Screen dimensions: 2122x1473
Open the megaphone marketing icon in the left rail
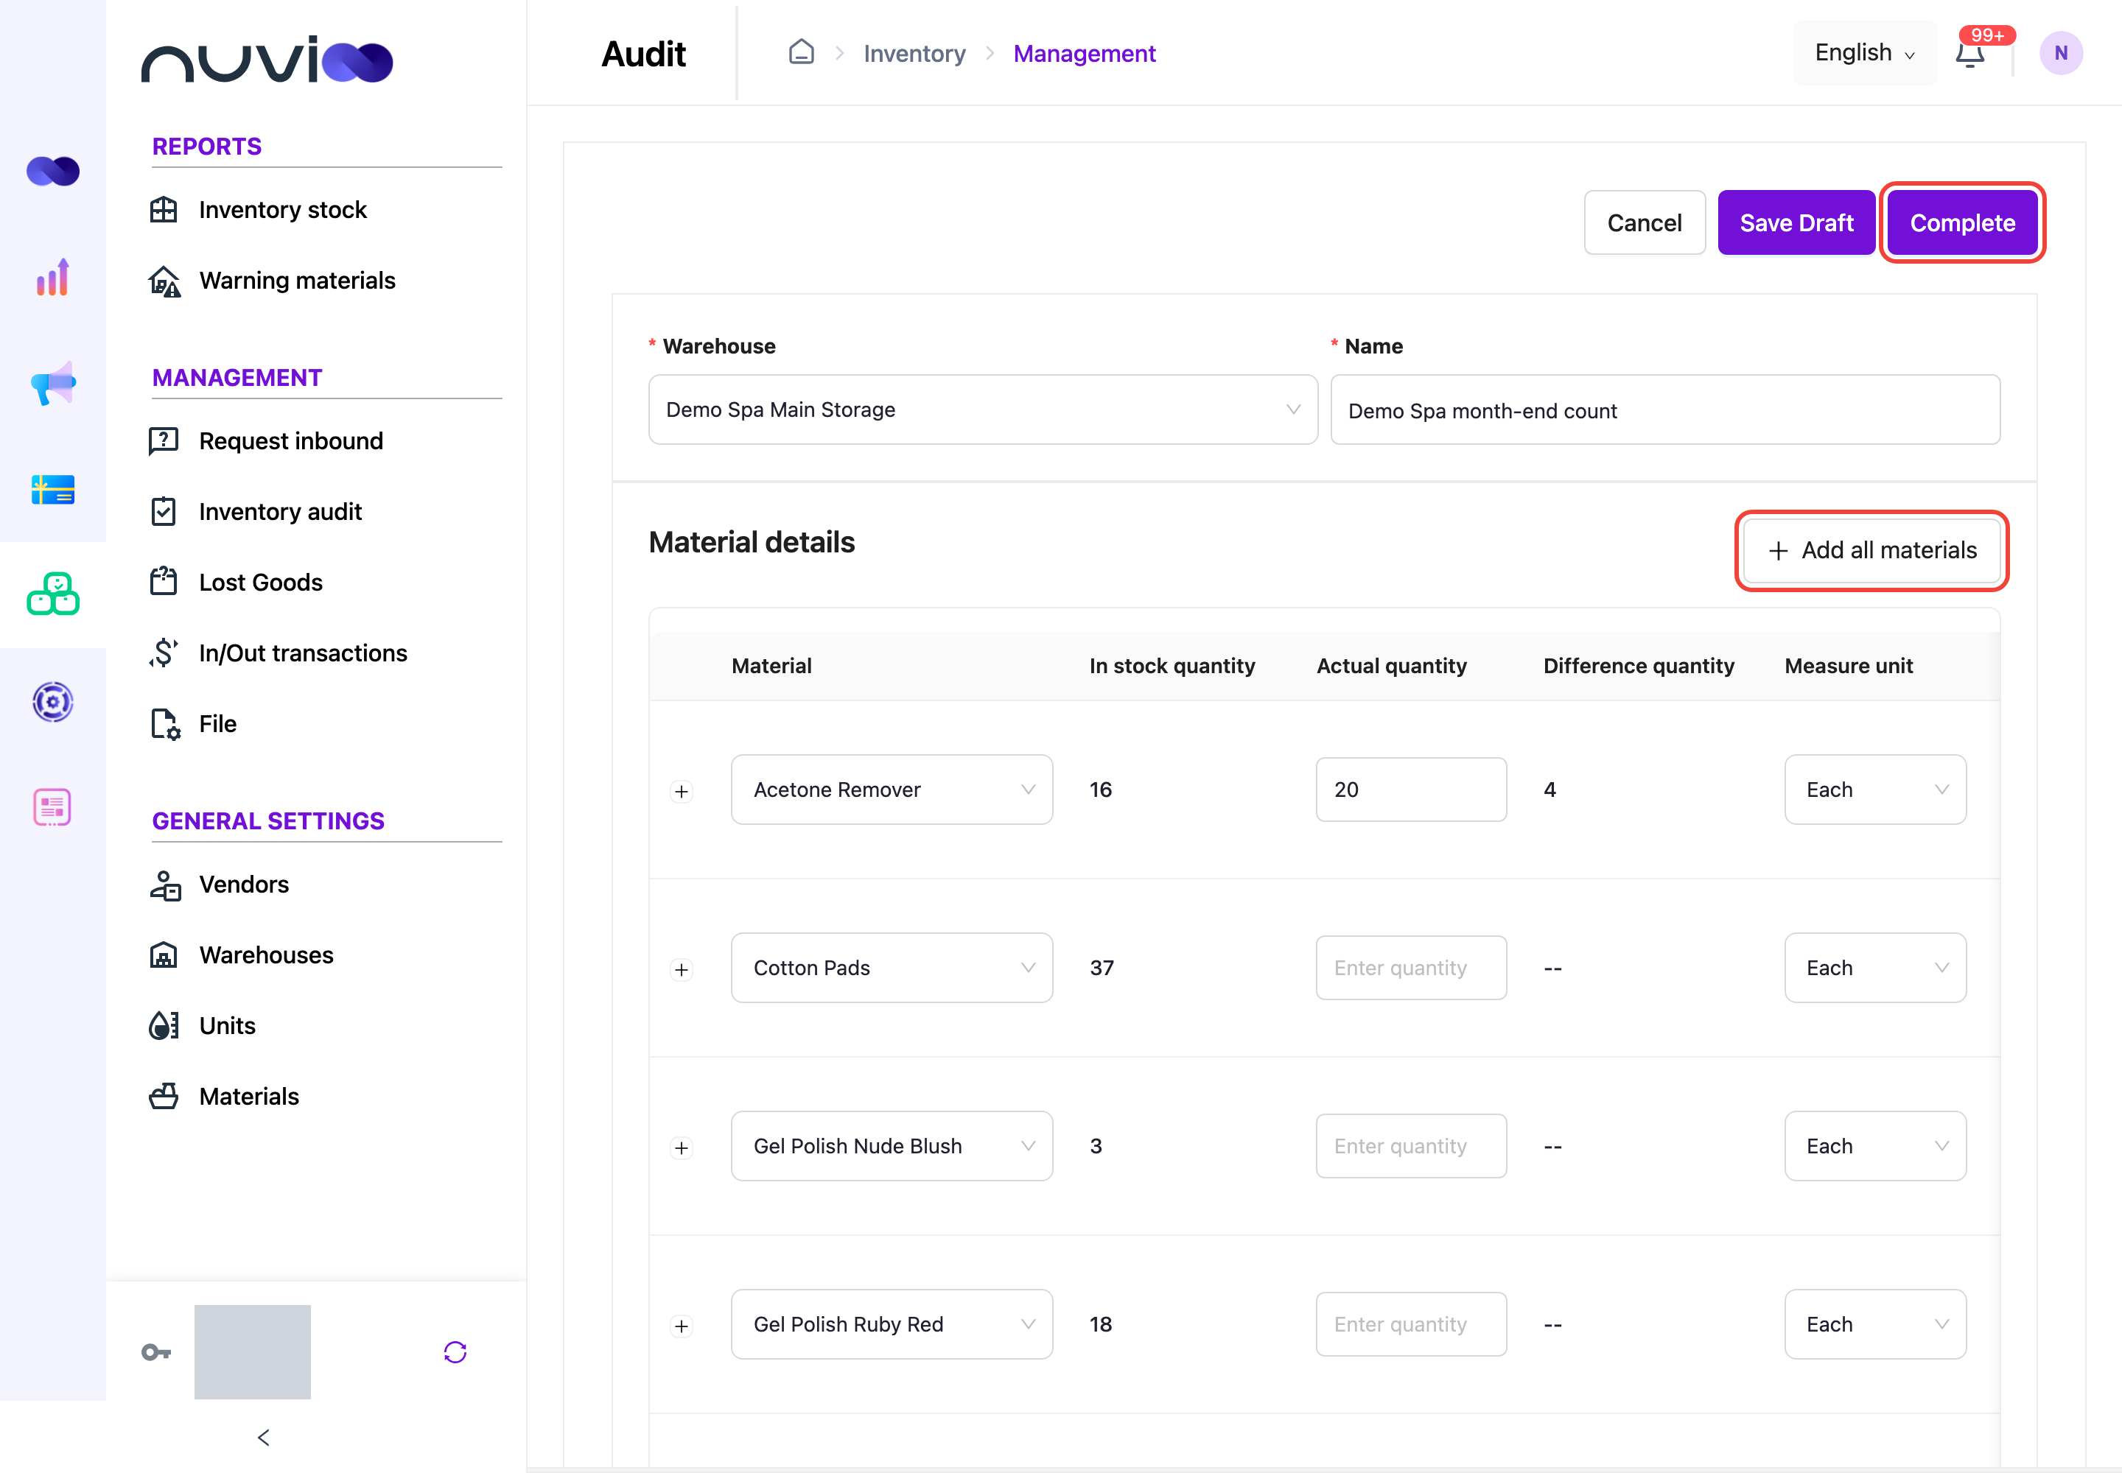(52, 383)
